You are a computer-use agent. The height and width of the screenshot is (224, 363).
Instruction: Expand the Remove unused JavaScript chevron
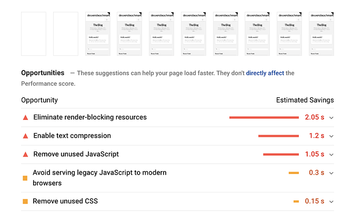331,155
